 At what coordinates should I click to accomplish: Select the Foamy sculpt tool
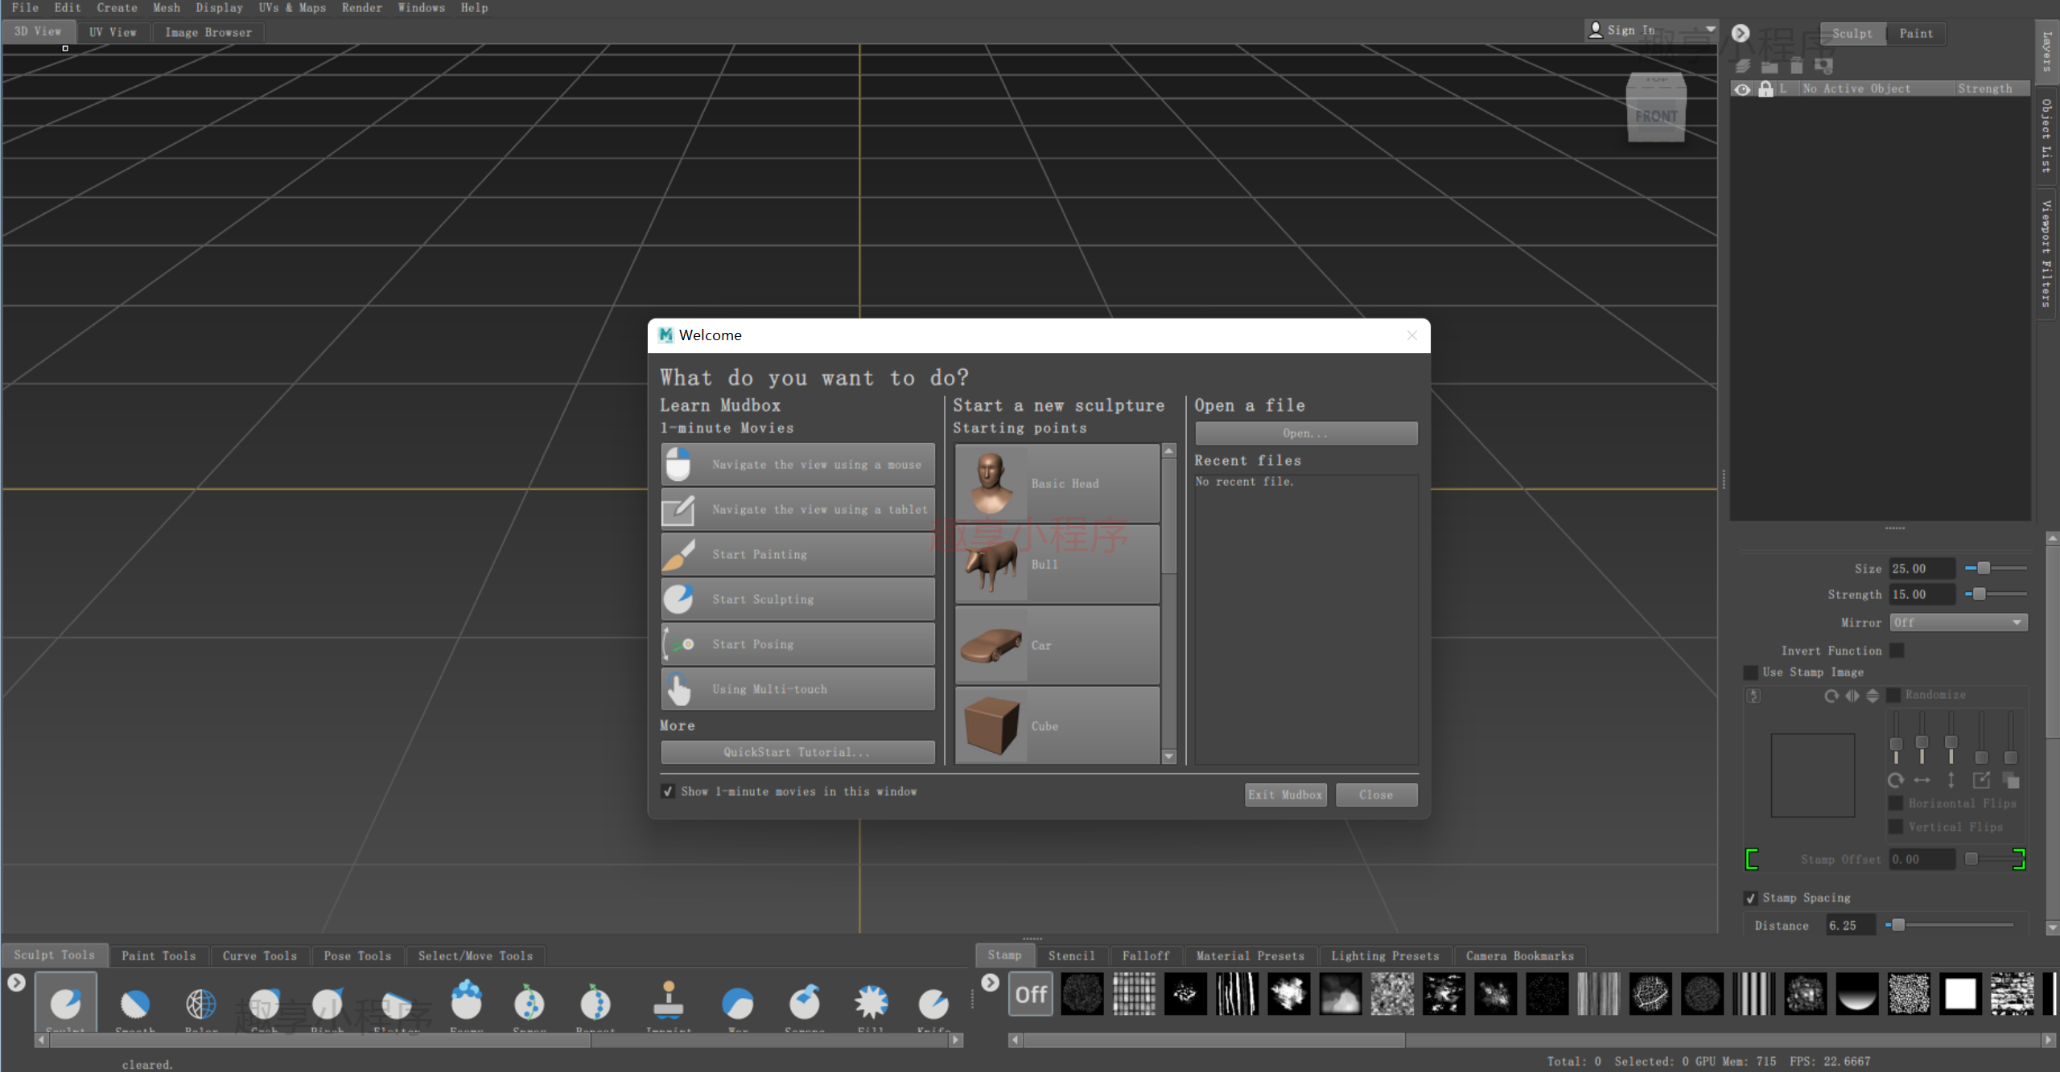pos(467,1001)
